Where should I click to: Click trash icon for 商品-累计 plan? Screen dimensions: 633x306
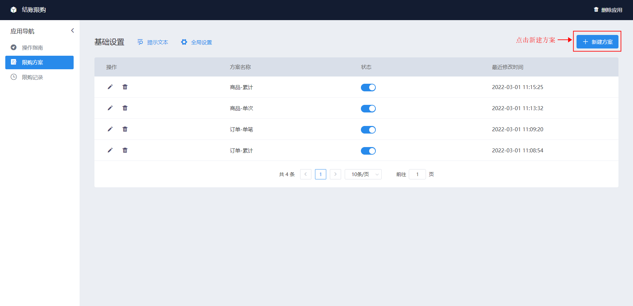point(125,87)
